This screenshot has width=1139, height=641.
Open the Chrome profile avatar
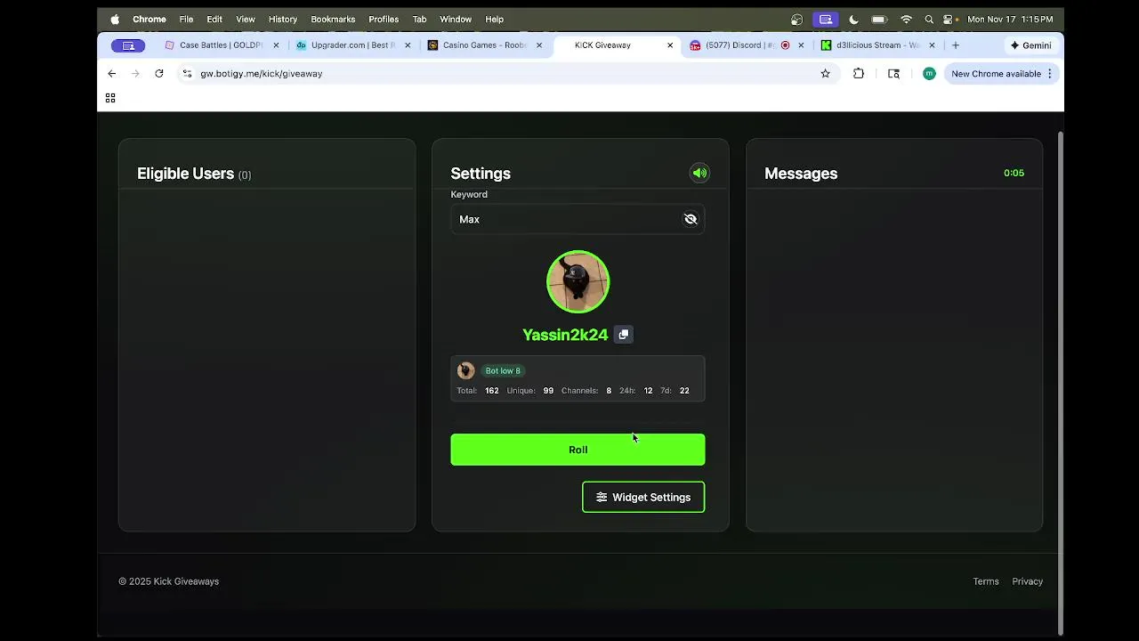tap(929, 74)
